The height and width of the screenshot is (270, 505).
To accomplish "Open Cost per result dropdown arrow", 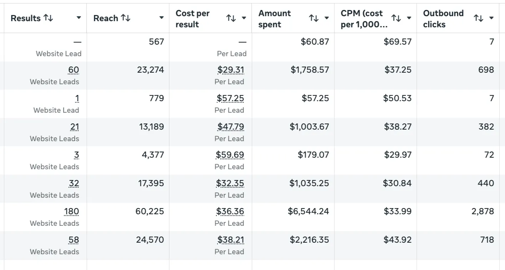I will click(x=244, y=18).
